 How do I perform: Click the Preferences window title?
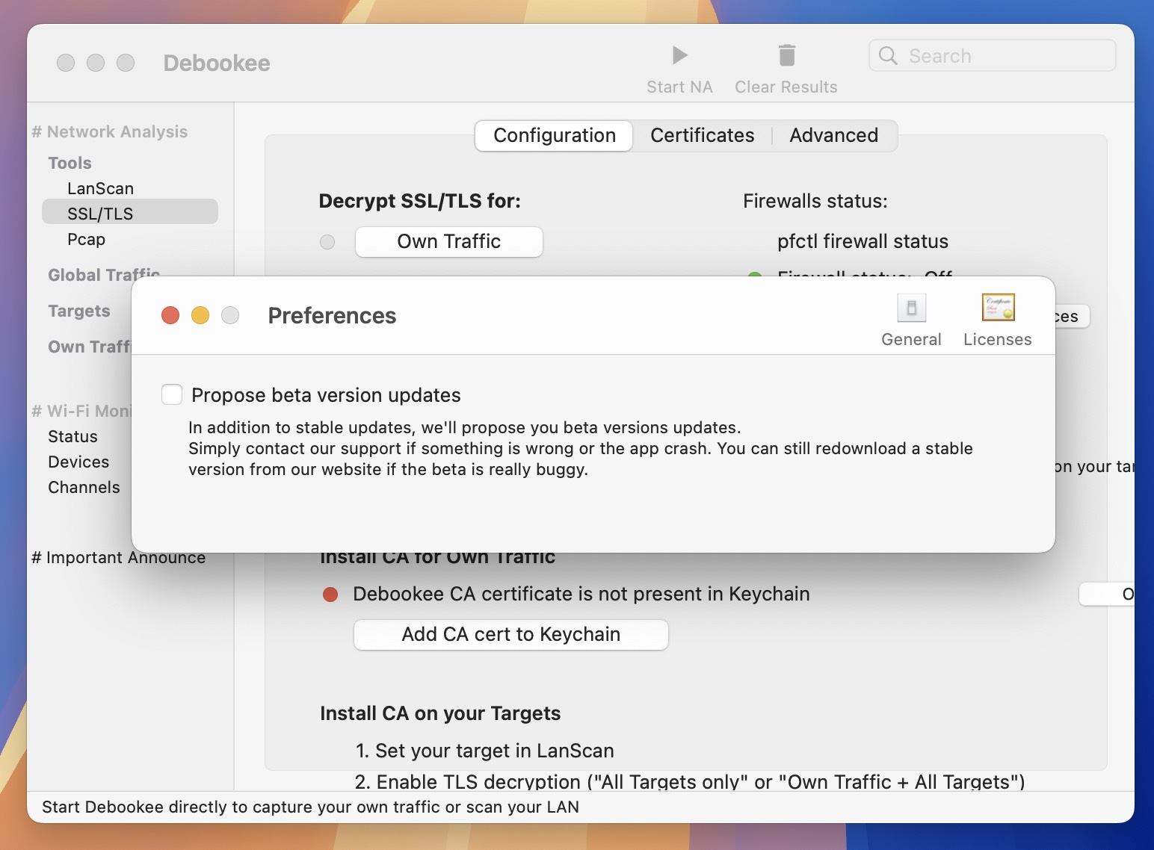click(x=332, y=315)
